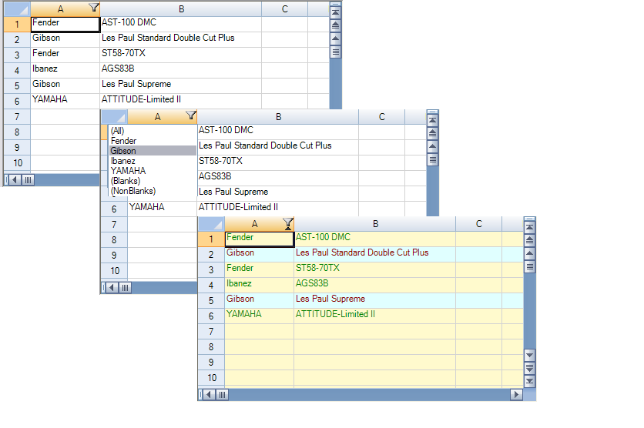Page up button in top-left sheet scrollbar
Image resolution: width=644 pixels, height=428 pixels.
pyautogui.click(x=336, y=26)
